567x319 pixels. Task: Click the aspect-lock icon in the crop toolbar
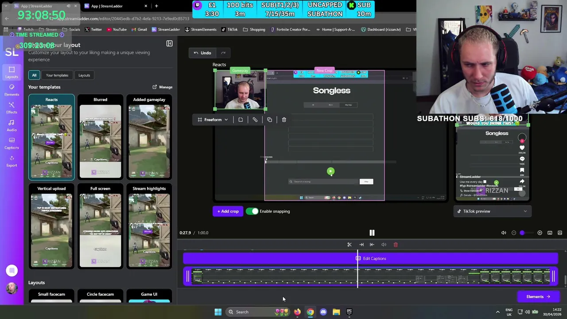[x=241, y=120]
